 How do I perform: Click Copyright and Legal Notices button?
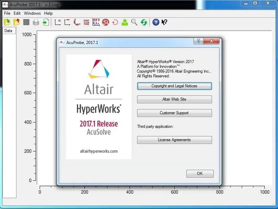174,86
